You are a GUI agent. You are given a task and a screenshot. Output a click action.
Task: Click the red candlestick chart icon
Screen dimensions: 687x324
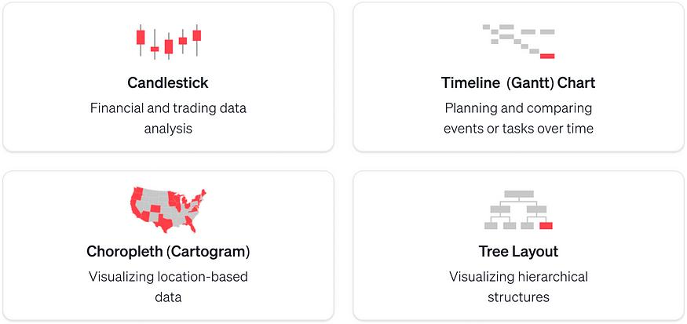coord(168,42)
